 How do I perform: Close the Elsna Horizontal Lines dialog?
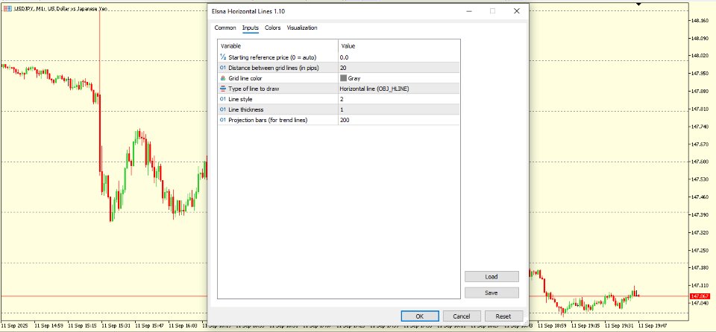click(516, 11)
